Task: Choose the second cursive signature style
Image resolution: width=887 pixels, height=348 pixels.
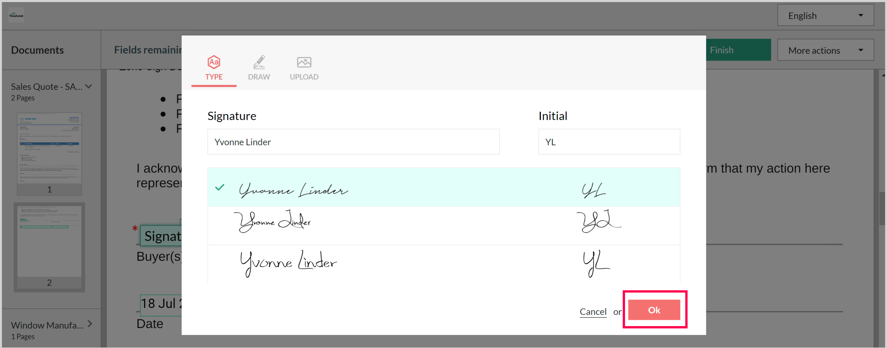Action: [272, 222]
